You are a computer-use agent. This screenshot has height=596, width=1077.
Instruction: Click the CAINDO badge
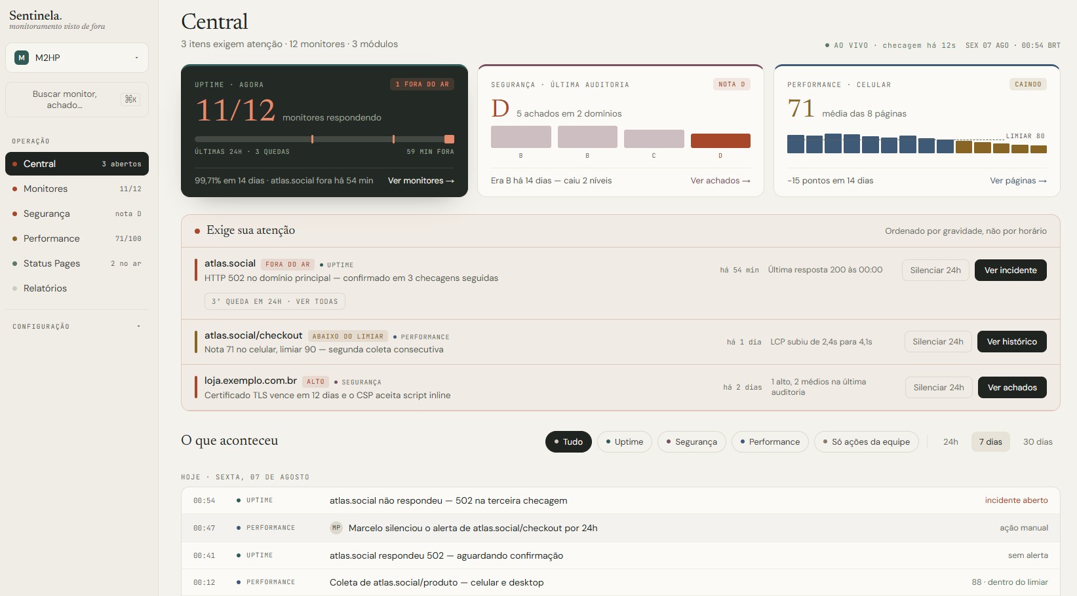tap(1028, 84)
